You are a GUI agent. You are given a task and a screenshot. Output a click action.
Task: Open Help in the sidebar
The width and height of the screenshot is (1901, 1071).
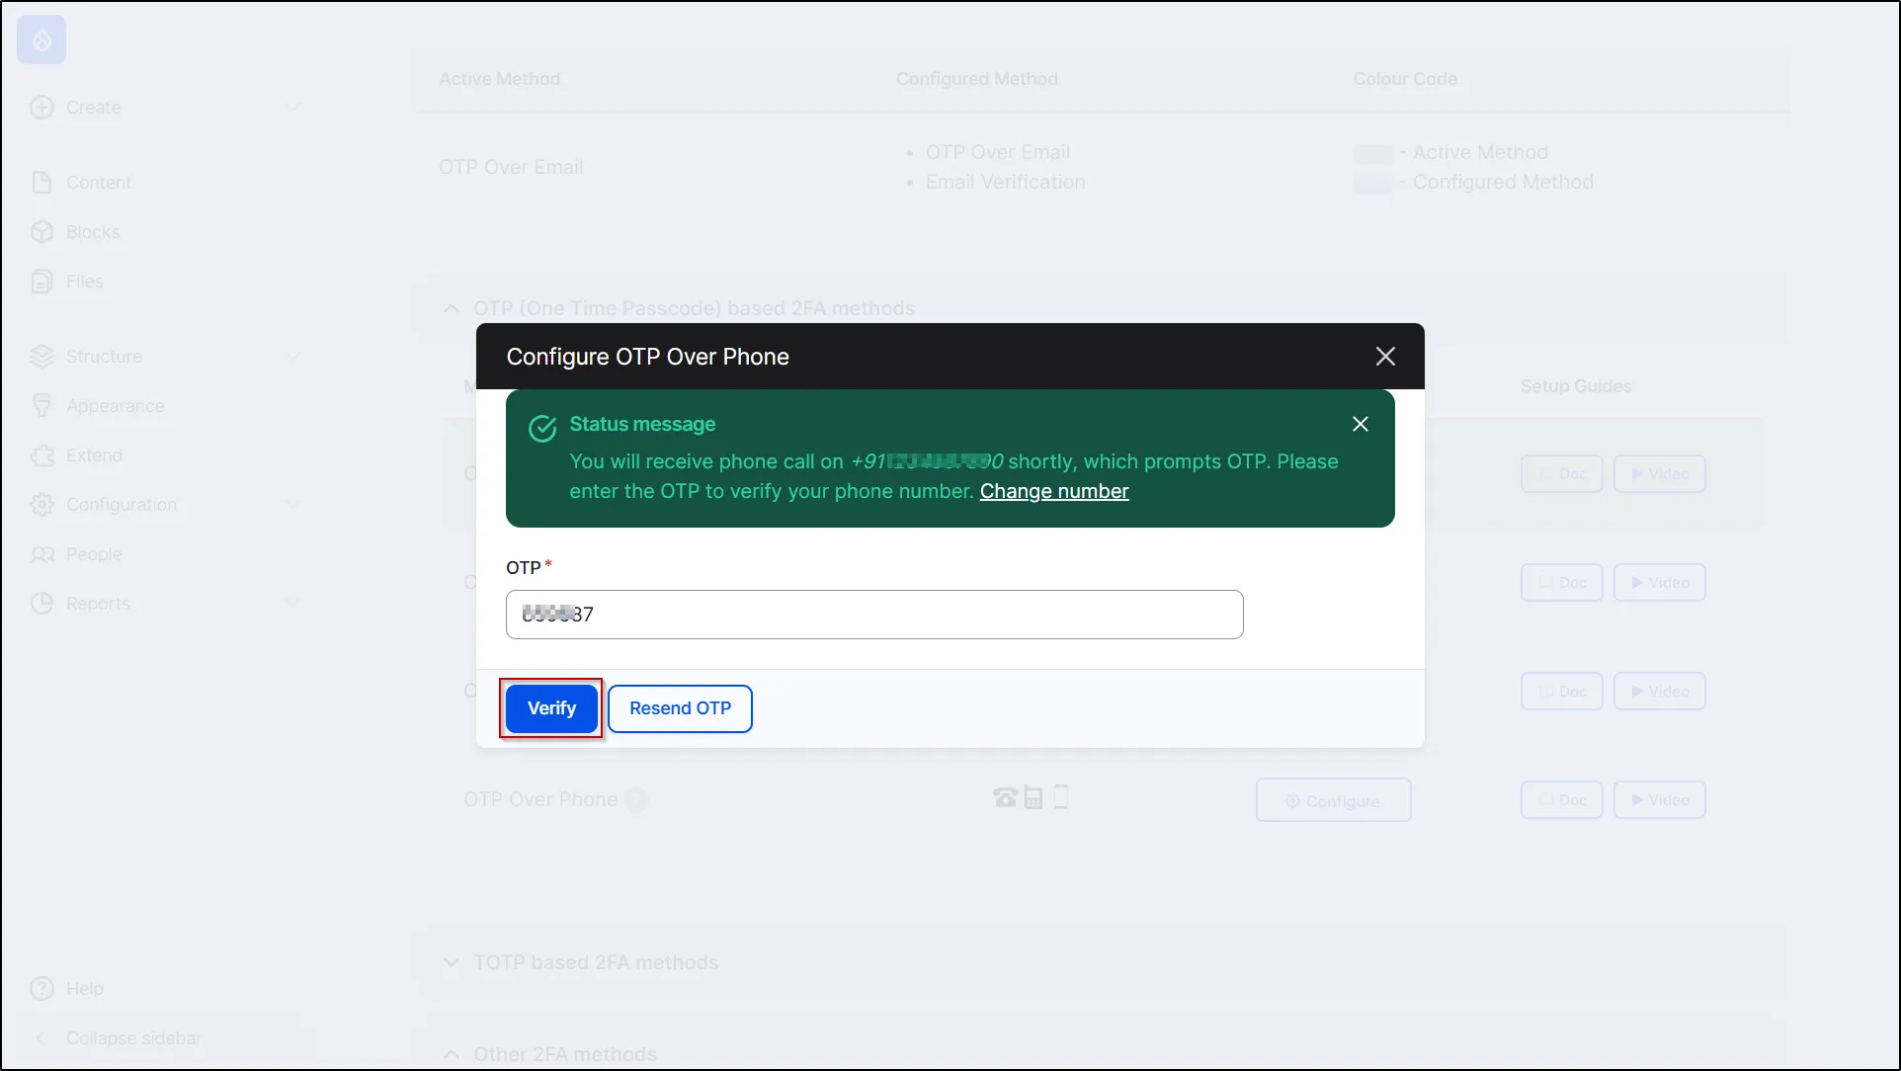(84, 989)
